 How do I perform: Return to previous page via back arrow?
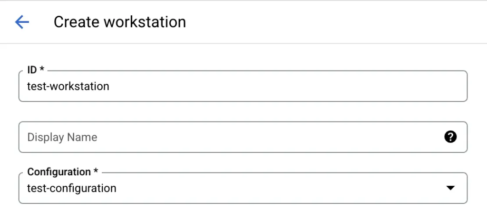tap(22, 22)
